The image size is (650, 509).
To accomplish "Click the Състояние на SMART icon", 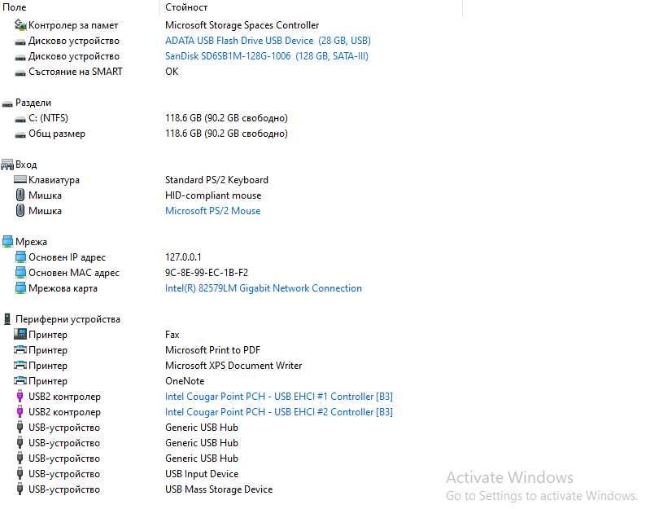I will tap(20, 72).
